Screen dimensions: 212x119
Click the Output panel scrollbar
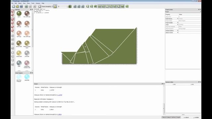[x=164, y=108]
